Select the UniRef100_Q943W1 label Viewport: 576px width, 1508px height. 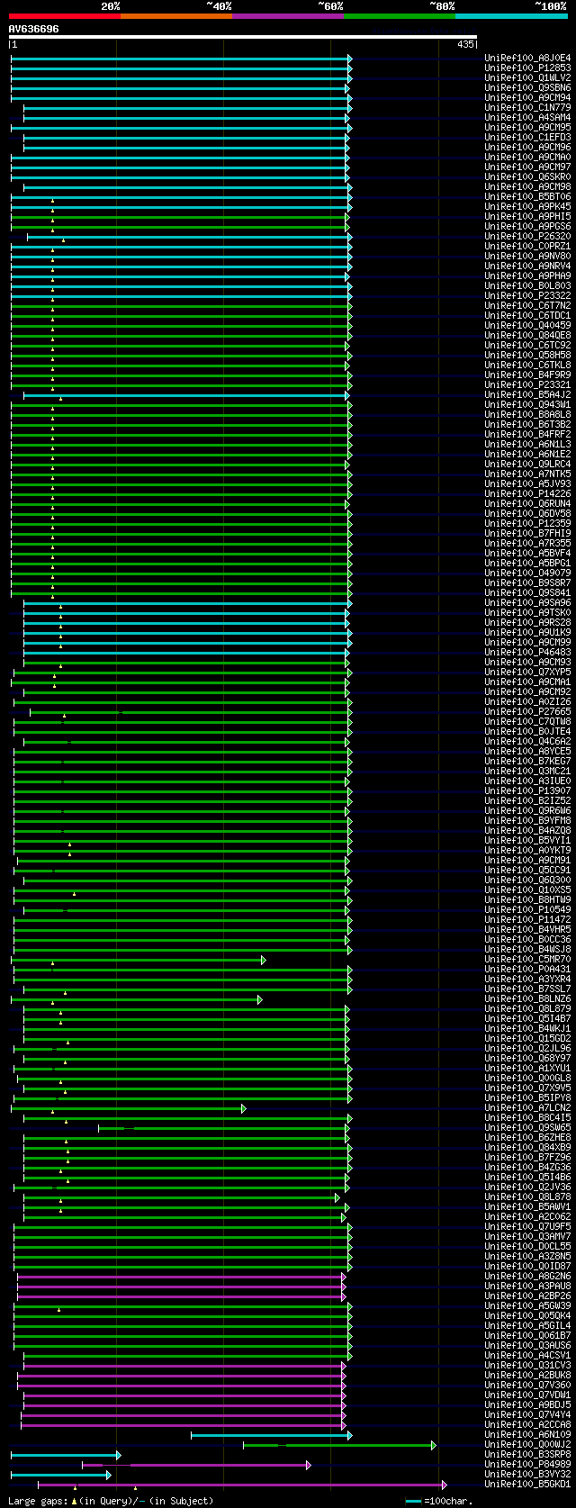(527, 404)
